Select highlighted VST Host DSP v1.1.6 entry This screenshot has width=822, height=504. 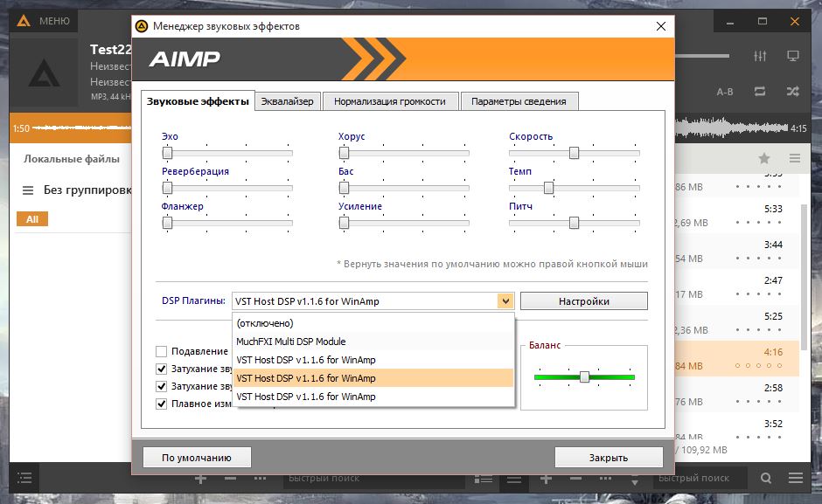pyautogui.click(x=373, y=378)
